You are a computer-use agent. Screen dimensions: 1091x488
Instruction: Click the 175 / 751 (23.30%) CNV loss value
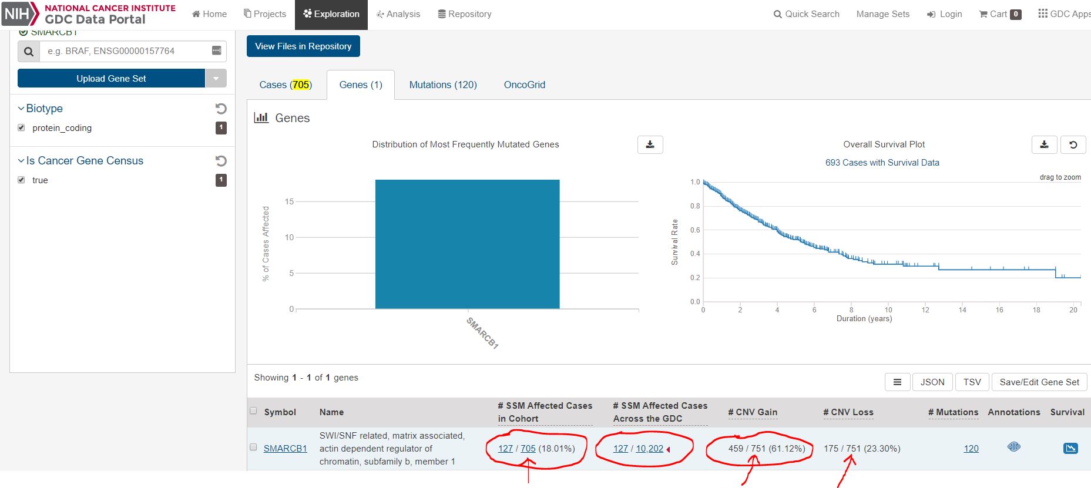(x=862, y=449)
